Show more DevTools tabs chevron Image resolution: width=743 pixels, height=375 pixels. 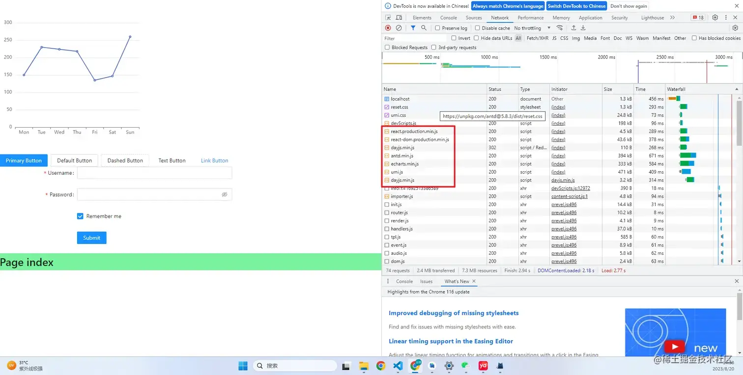(672, 18)
